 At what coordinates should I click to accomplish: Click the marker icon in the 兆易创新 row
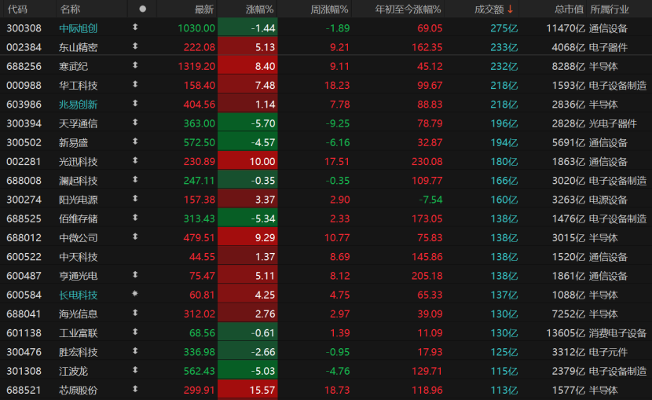[135, 103]
